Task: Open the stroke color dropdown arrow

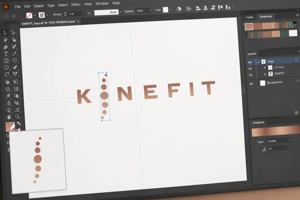Action: point(47,15)
